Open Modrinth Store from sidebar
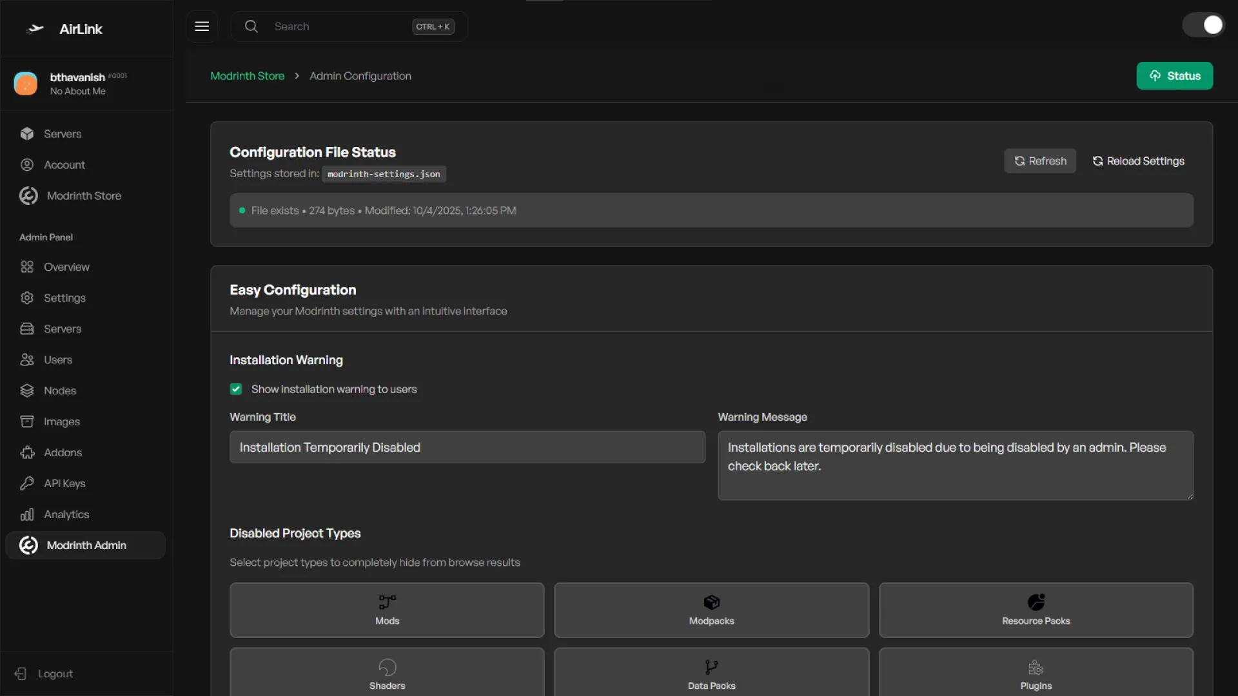This screenshot has width=1238, height=696. 83,196
